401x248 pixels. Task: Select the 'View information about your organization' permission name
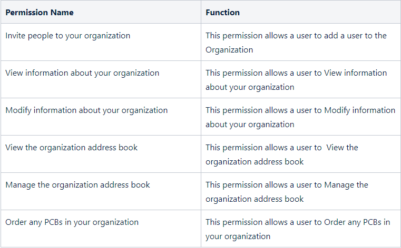click(82, 73)
